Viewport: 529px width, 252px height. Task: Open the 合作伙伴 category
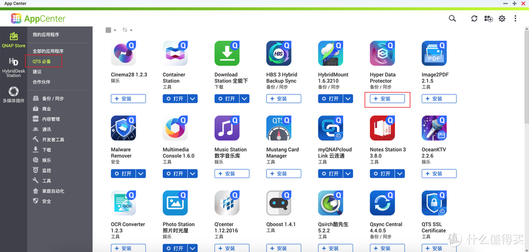pos(41,82)
